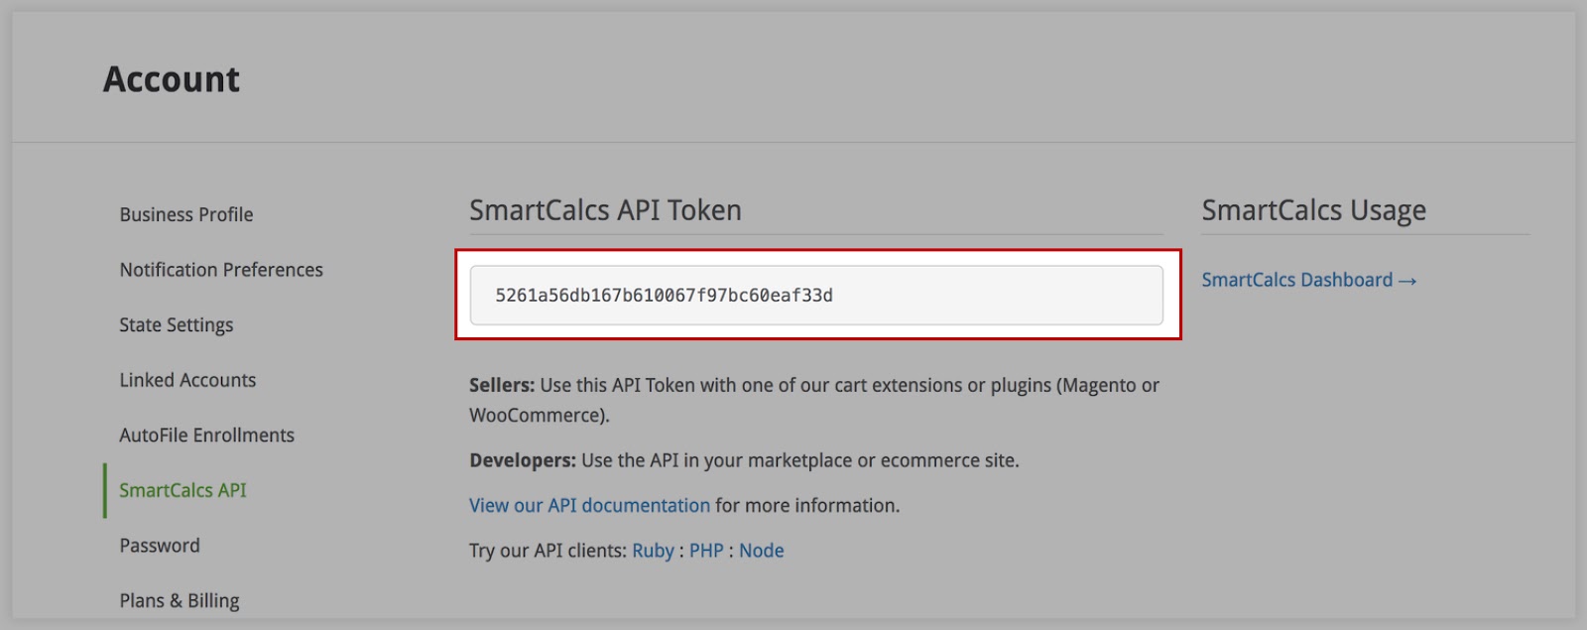Open the Password settings
1587x630 pixels.
point(160,546)
